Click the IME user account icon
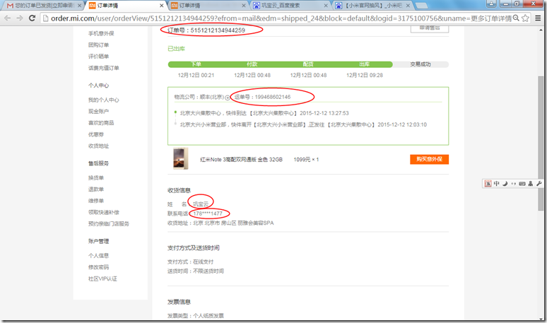 tap(530, 184)
